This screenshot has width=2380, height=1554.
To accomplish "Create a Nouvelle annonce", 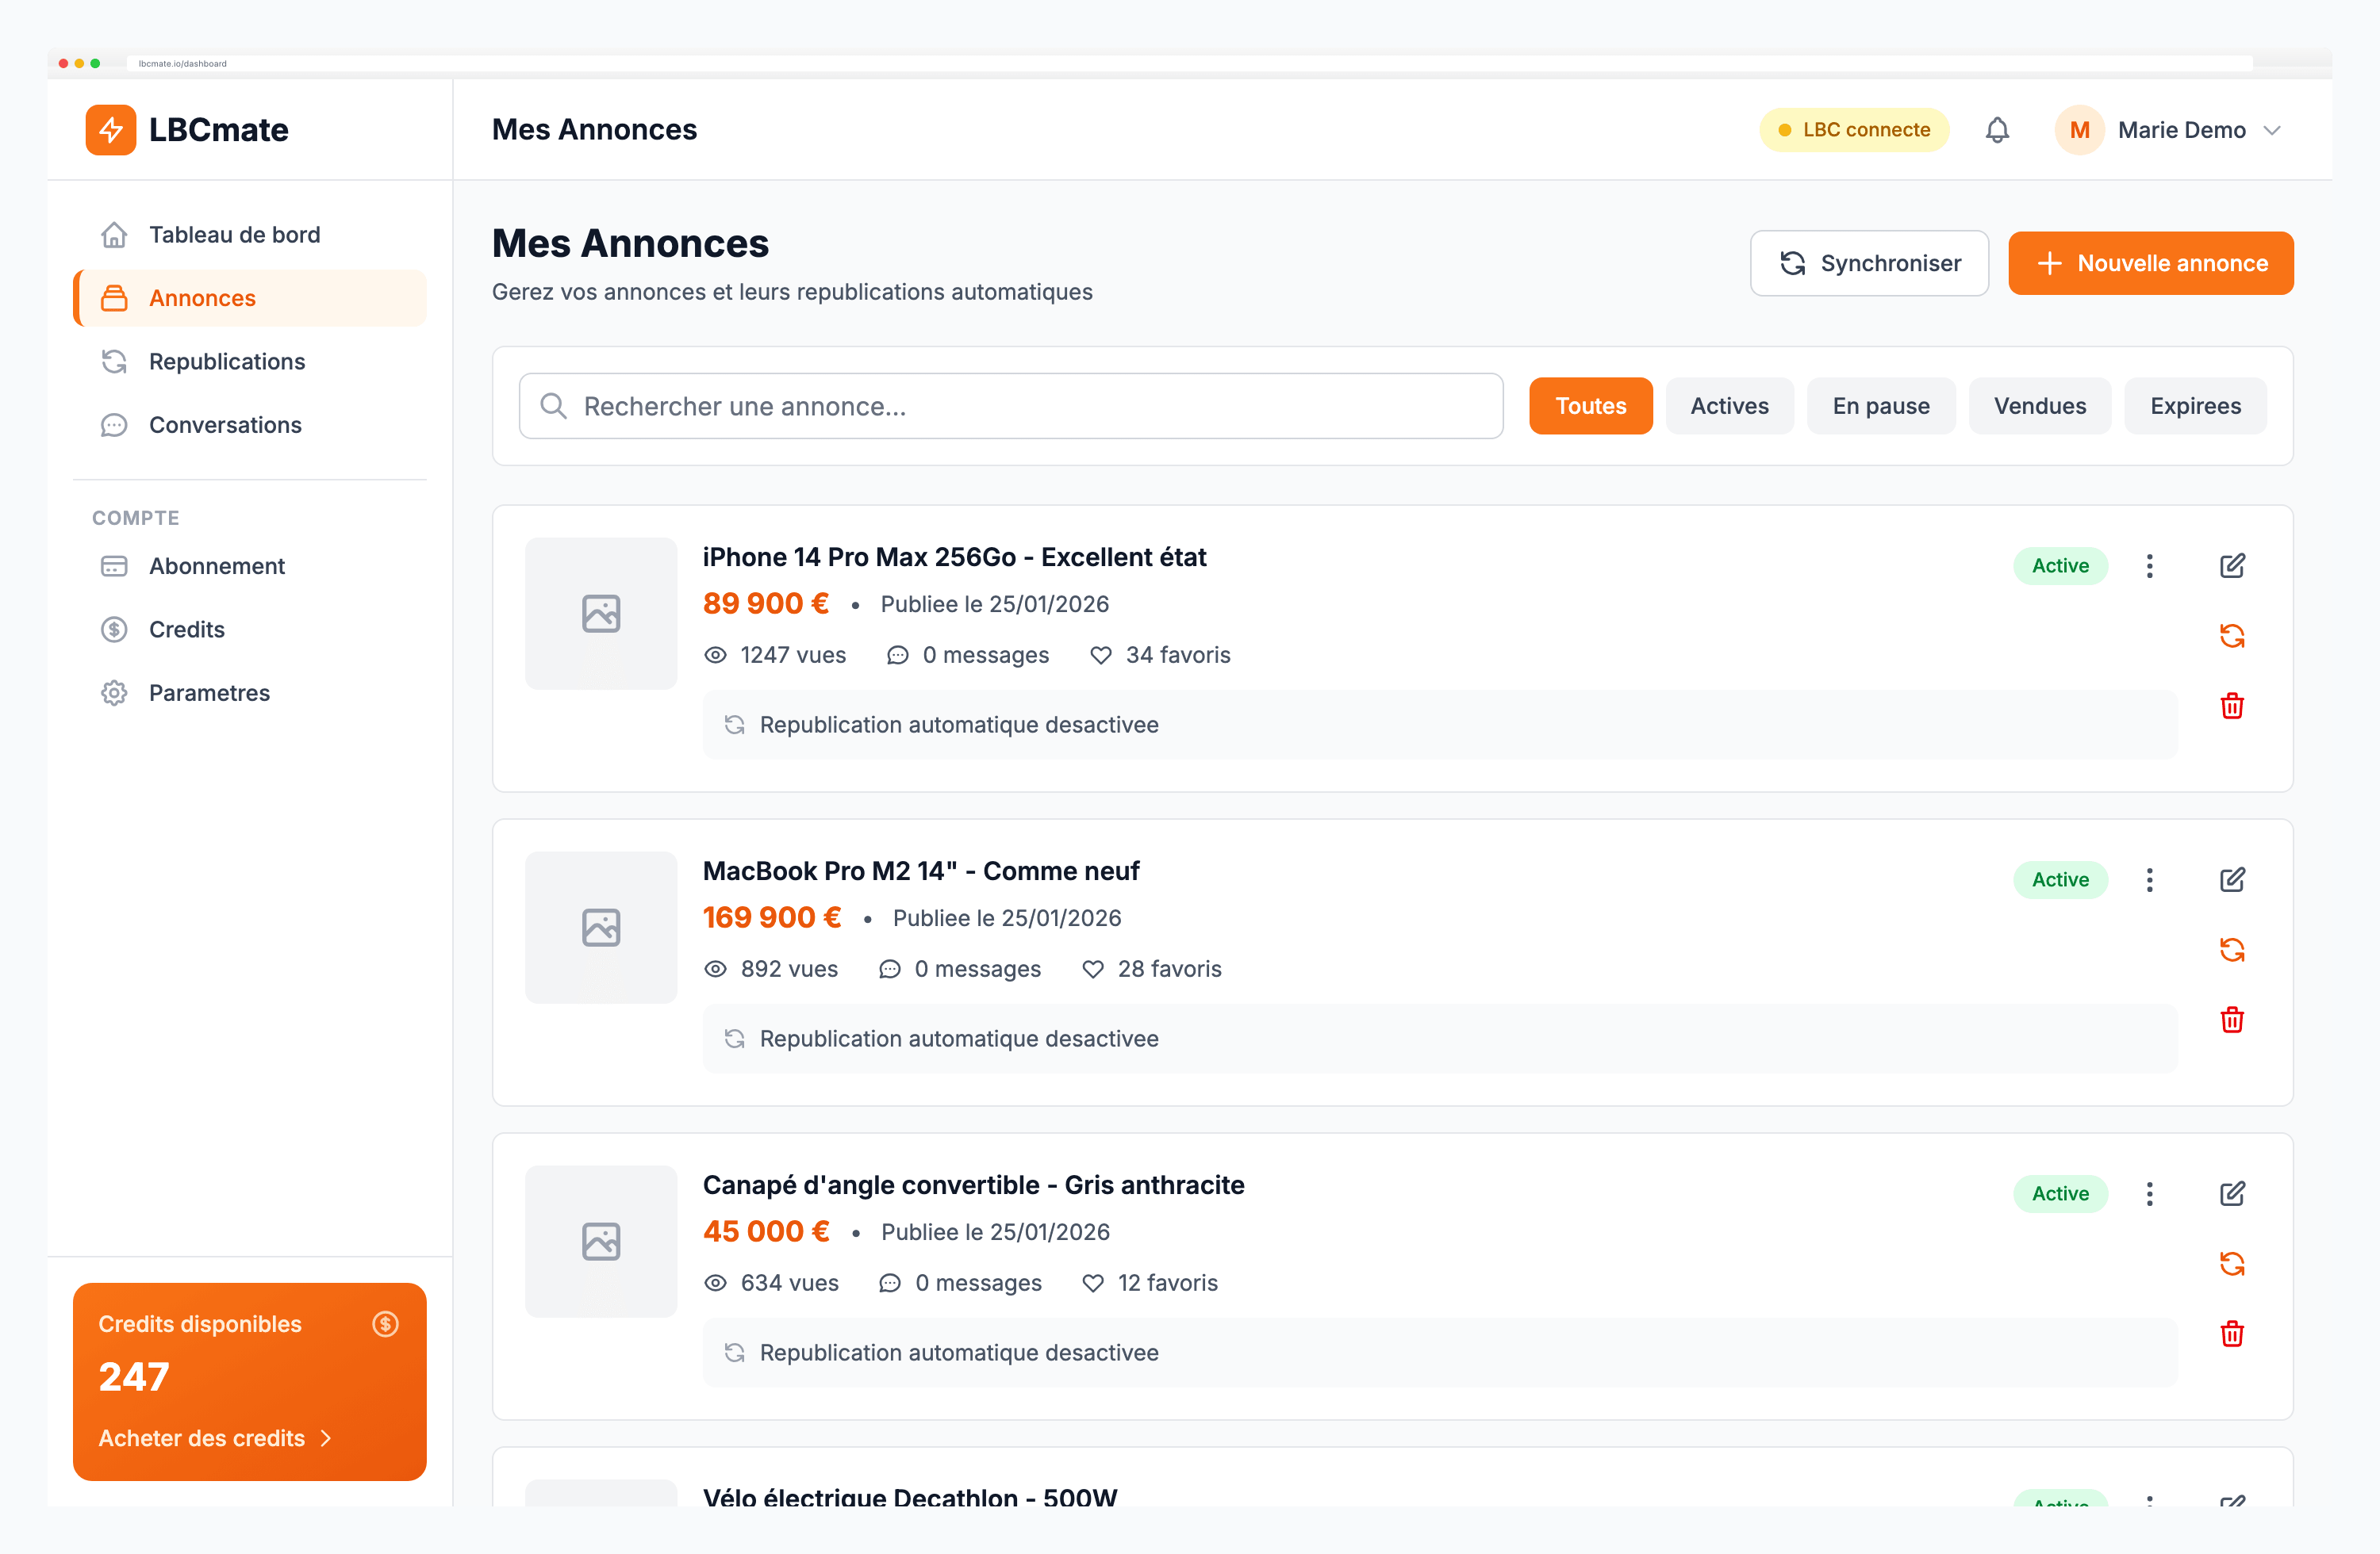I will point(2150,262).
